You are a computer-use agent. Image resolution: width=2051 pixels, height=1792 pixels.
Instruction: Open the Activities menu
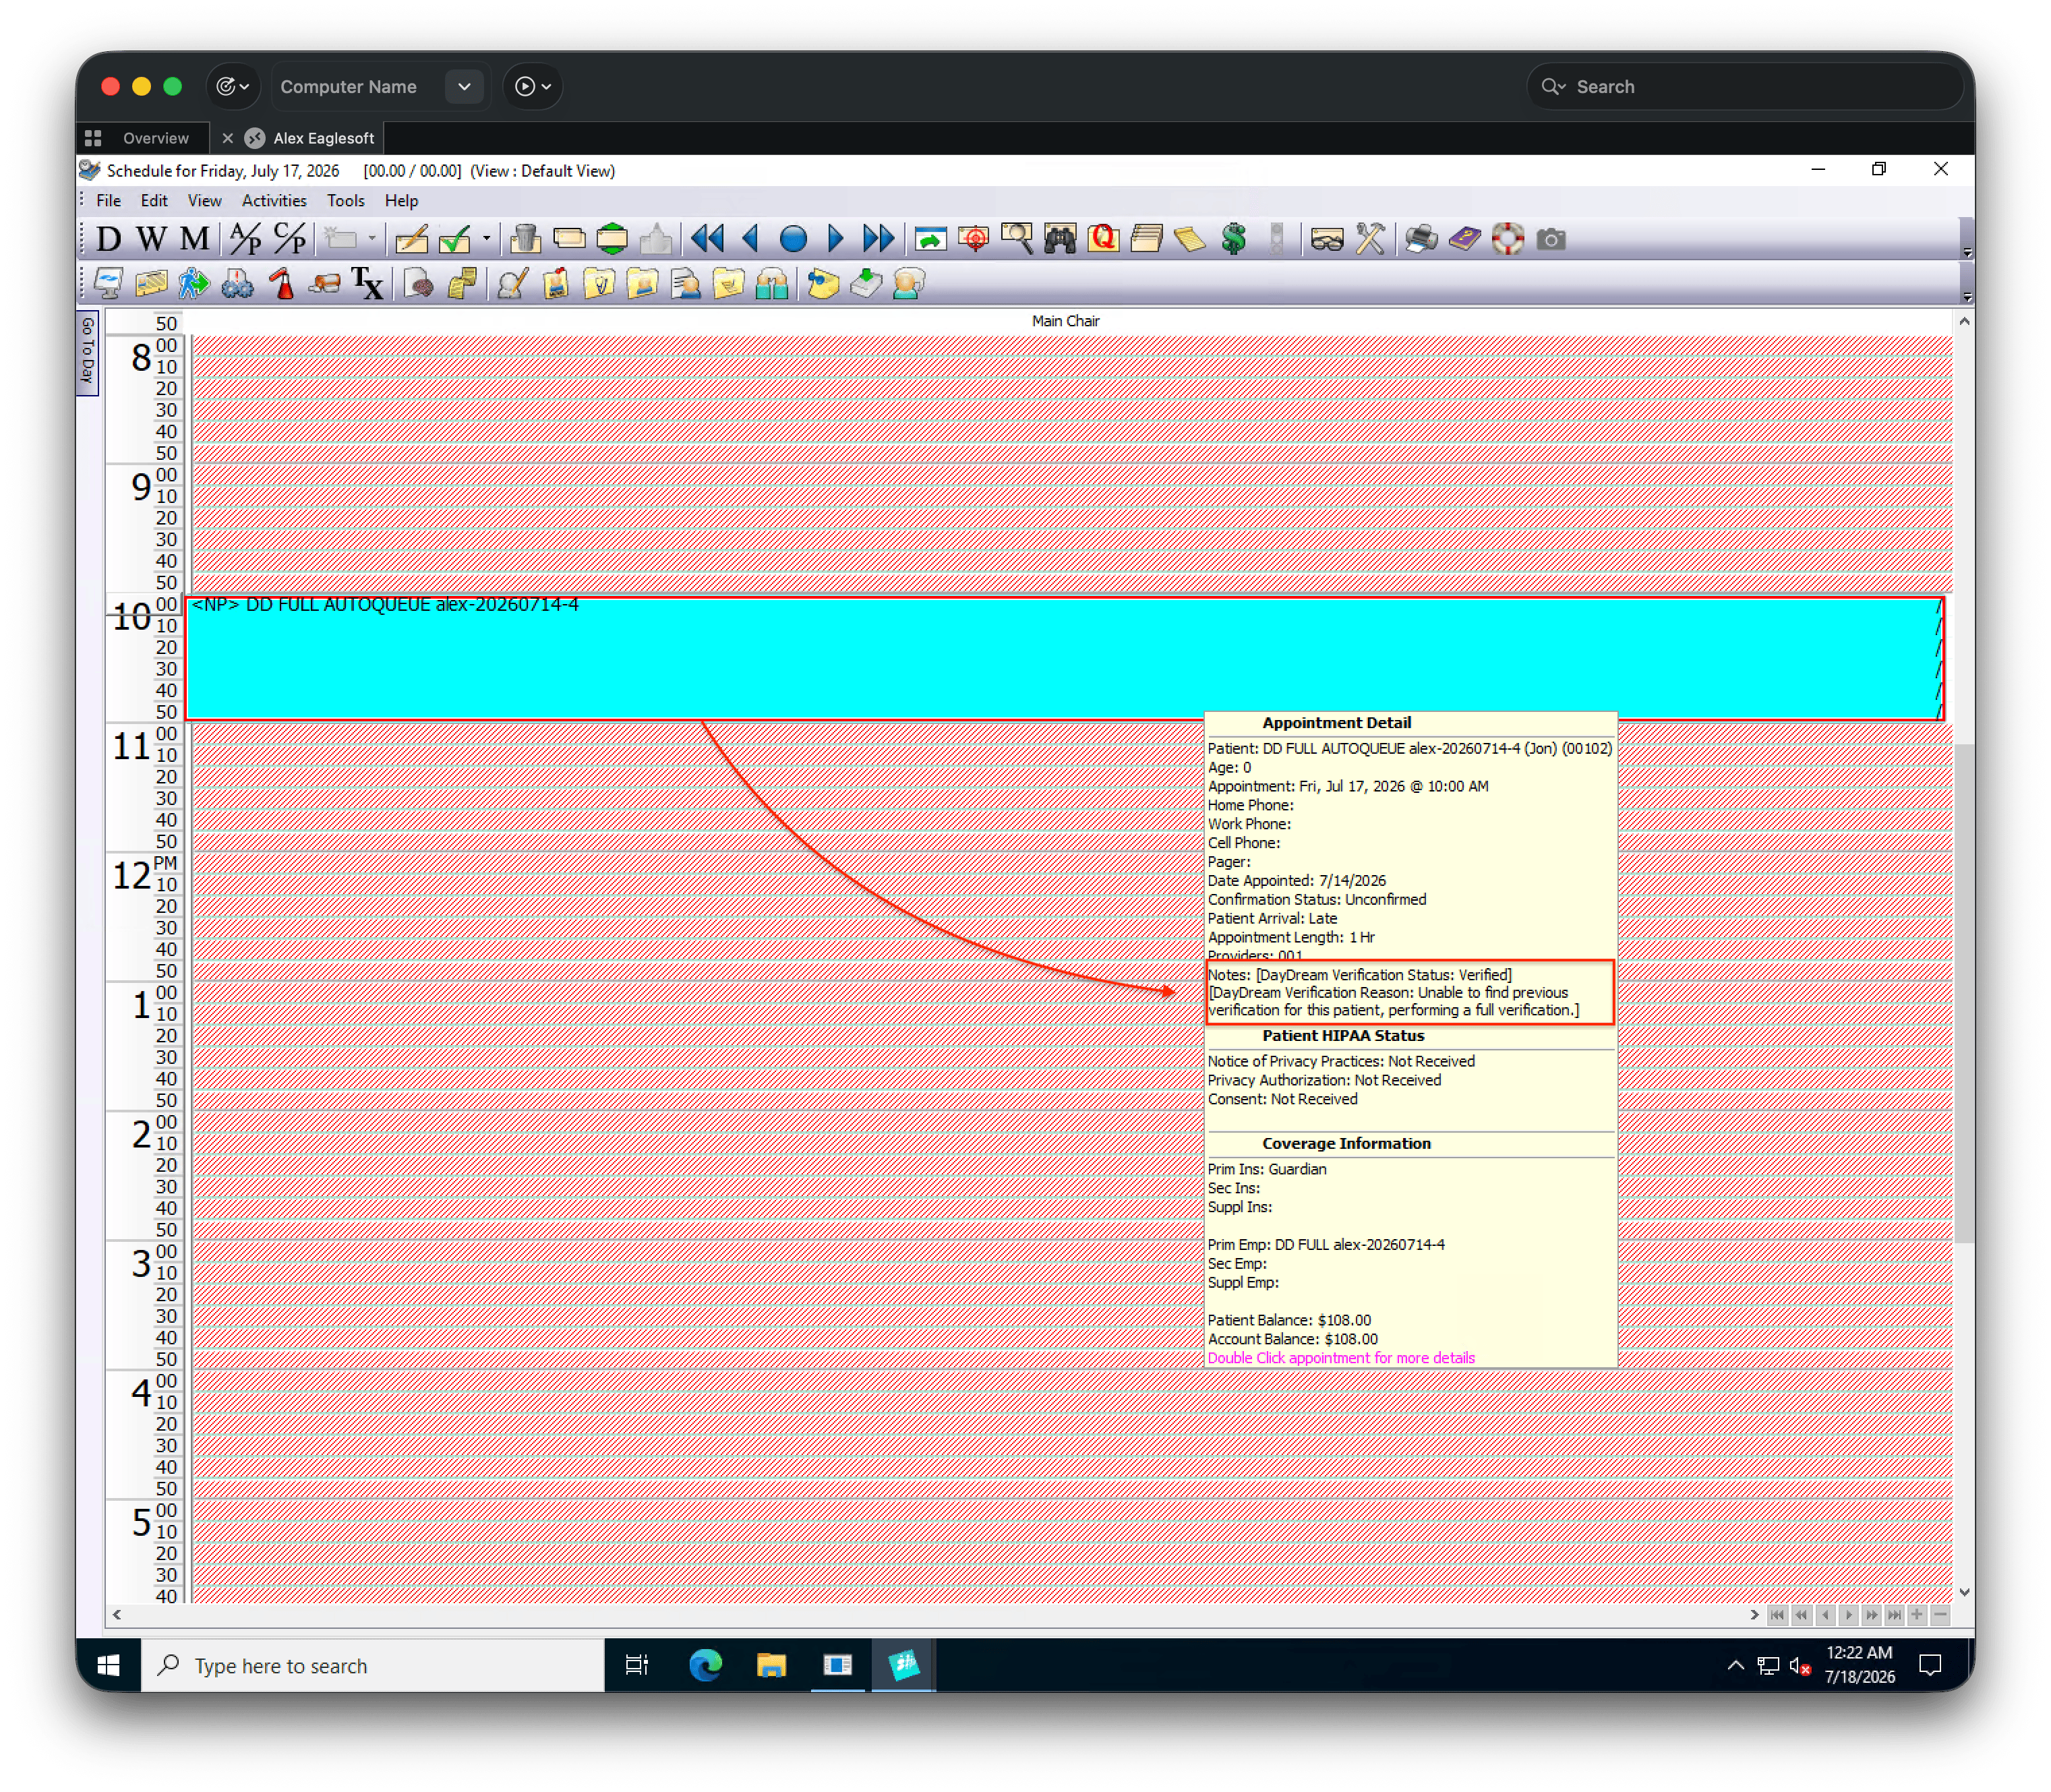pos(274,201)
